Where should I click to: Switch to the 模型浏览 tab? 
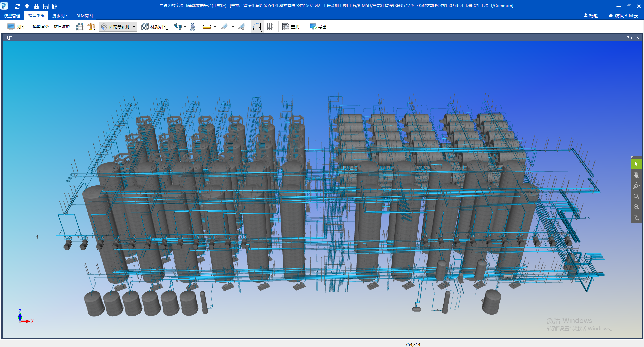click(36, 16)
